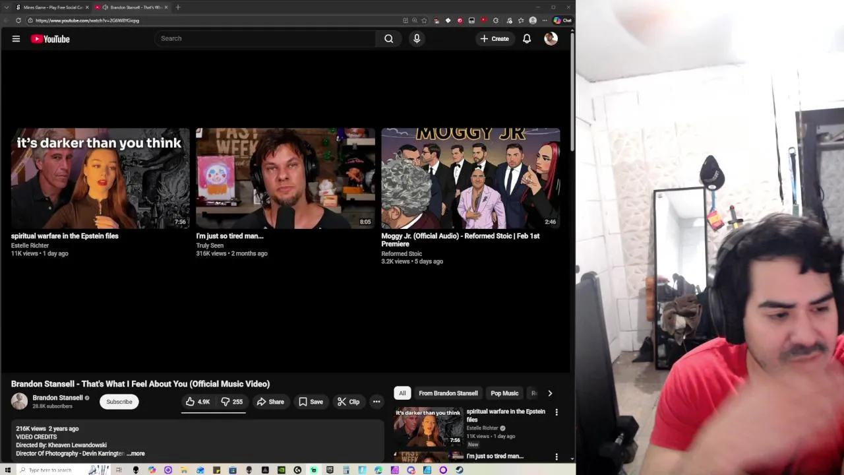
Task: Click sidebar channel 'Estelle Richter'
Action: (483, 428)
